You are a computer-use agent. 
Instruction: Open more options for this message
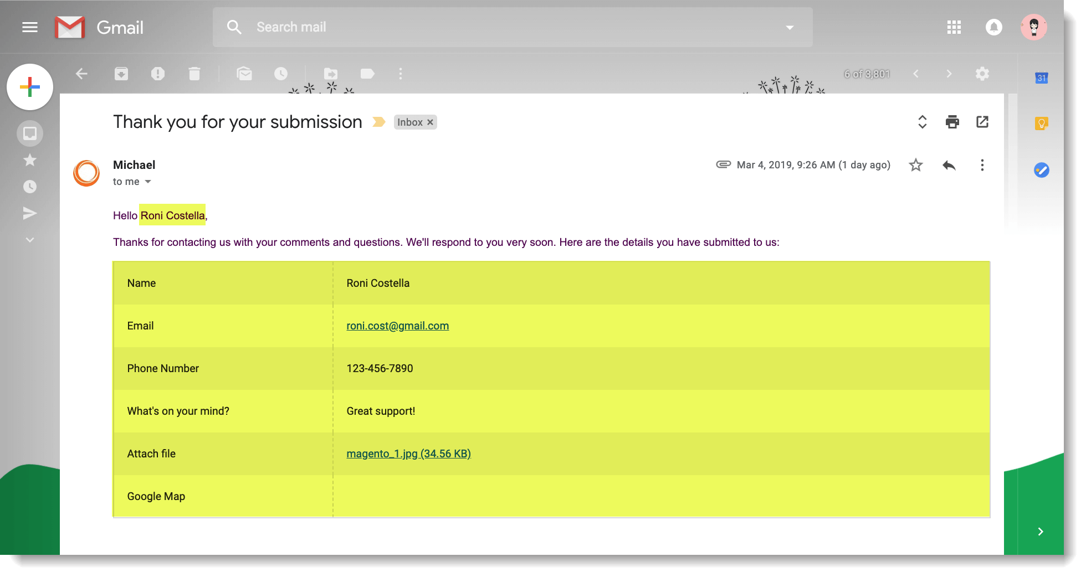coord(982,164)
